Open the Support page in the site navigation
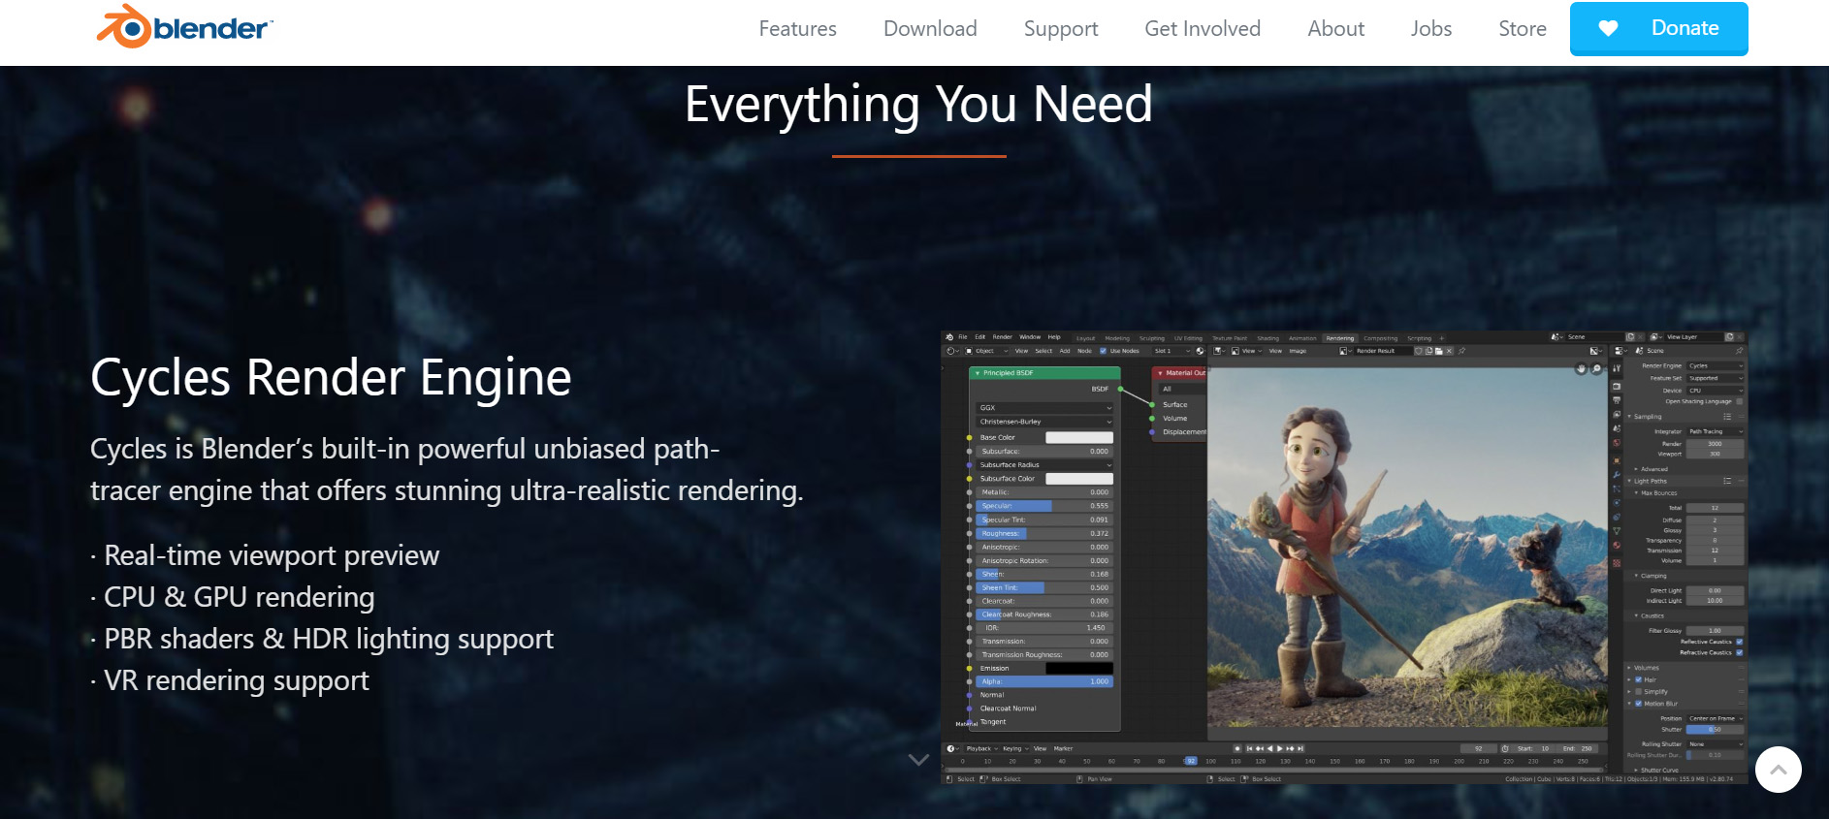This screenshot has width=1829, height=819. (x=1061, y=29)
